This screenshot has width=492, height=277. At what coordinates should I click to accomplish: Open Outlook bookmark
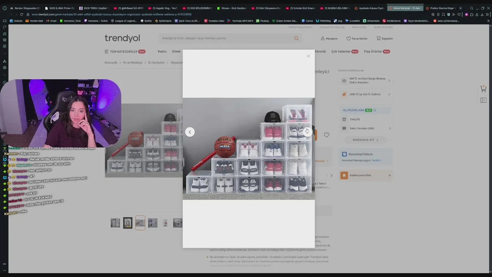tap(16, 21)
